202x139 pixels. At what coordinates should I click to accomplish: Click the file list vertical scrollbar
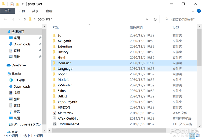[199, 47]
